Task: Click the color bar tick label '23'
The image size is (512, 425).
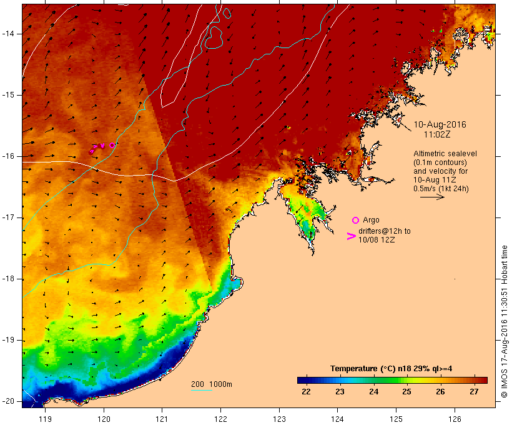Action: coord(340,391)
